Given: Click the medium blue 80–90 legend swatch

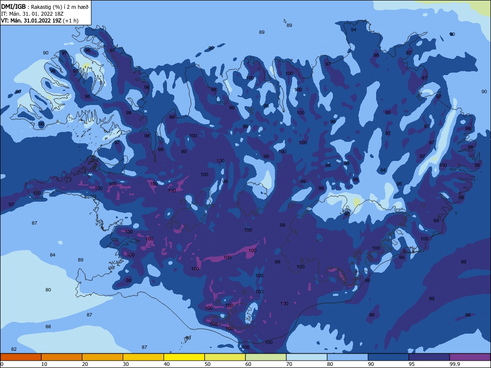Looking at the screenshot, I should click(x=348, y=357).
